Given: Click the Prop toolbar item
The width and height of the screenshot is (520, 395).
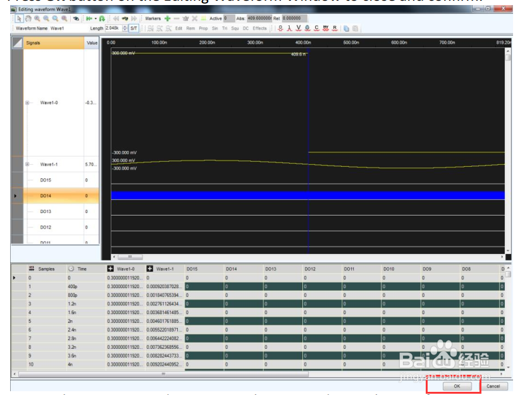Looking at the screenshot, I should (203, 28).
